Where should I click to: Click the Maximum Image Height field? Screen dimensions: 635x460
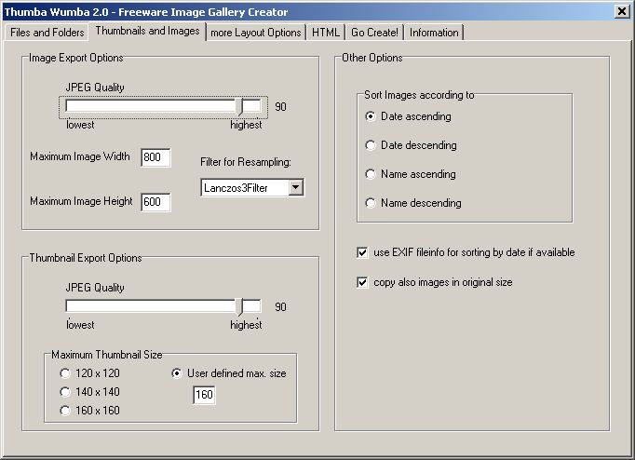tap(155, 202)
